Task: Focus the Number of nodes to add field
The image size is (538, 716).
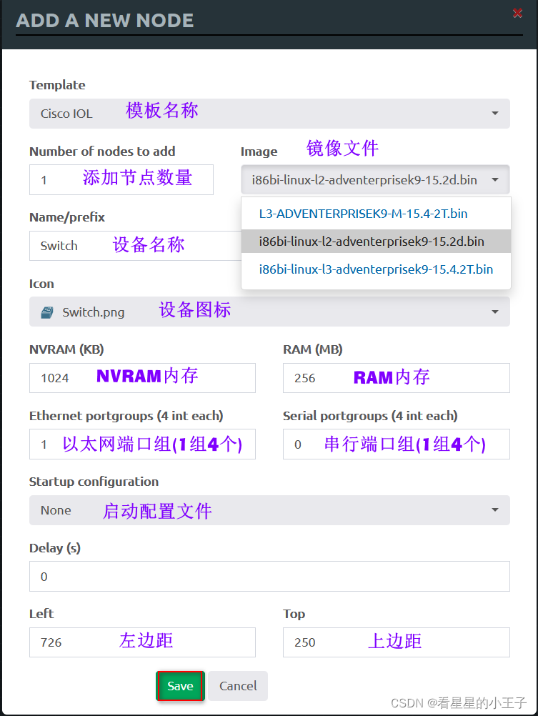Action: click(x=121, y=180)
